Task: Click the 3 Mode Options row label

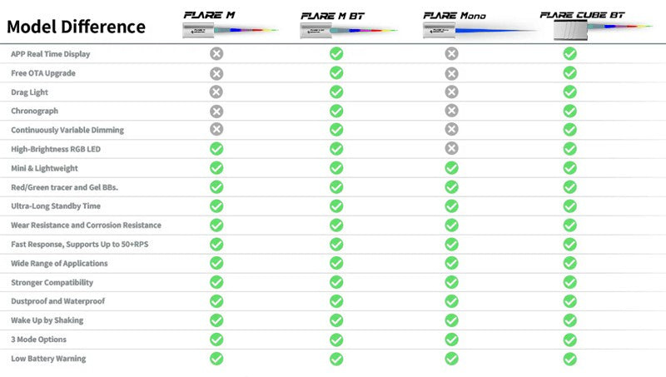Action: tap(38, 340)
